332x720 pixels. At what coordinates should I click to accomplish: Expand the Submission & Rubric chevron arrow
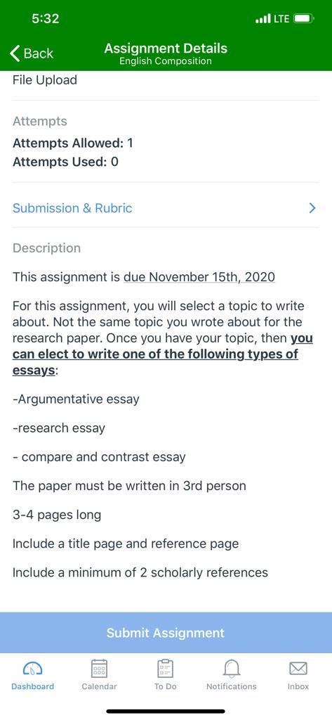point(312,208)
